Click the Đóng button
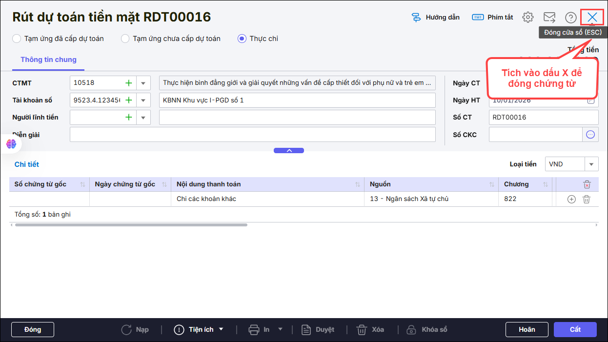This screenshot has width=608, height=342. 33,329
